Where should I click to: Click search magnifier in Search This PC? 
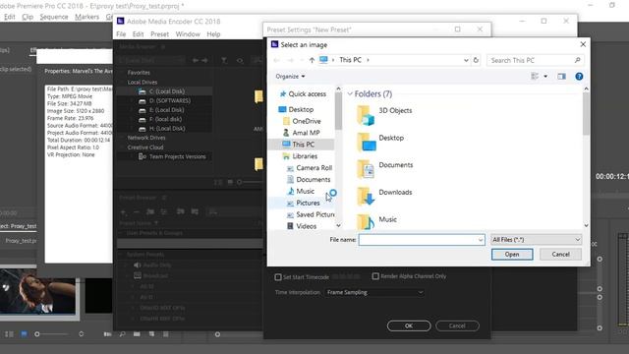tap(577, 60)
